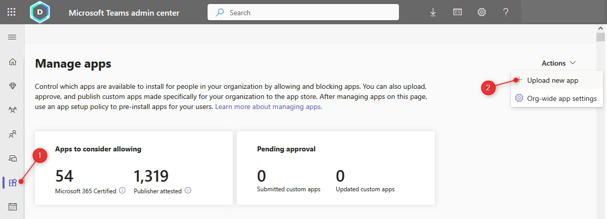Click the Search input field
607x219 pixels.
point(303,12)
